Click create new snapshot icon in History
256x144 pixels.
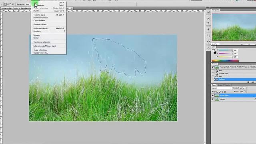click(252, 82)
